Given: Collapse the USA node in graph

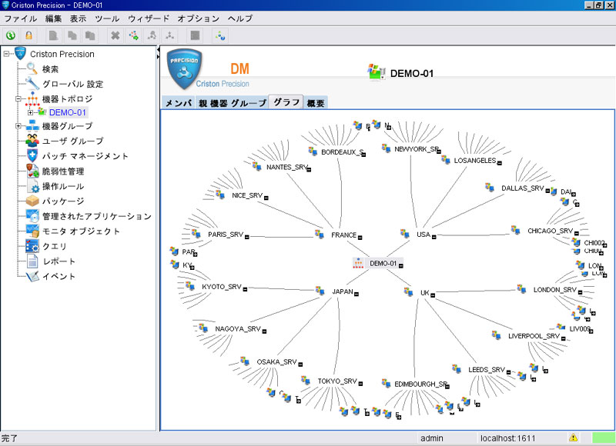Looking at the screenshot, I should tap(434, 237).
